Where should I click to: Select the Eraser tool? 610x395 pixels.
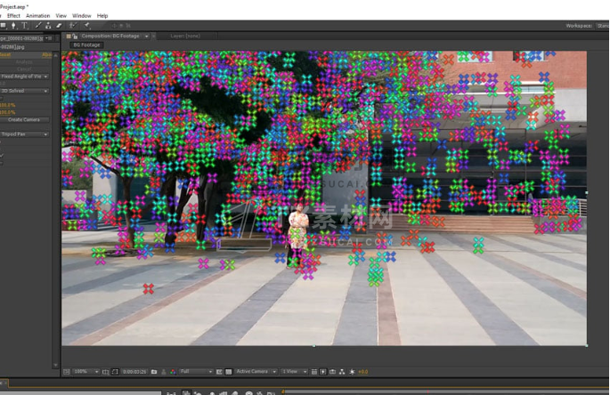point(59,26)
